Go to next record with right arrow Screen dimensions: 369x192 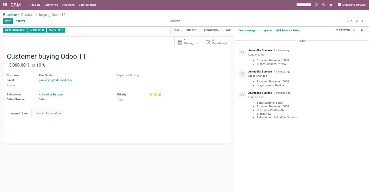point(362,21)
